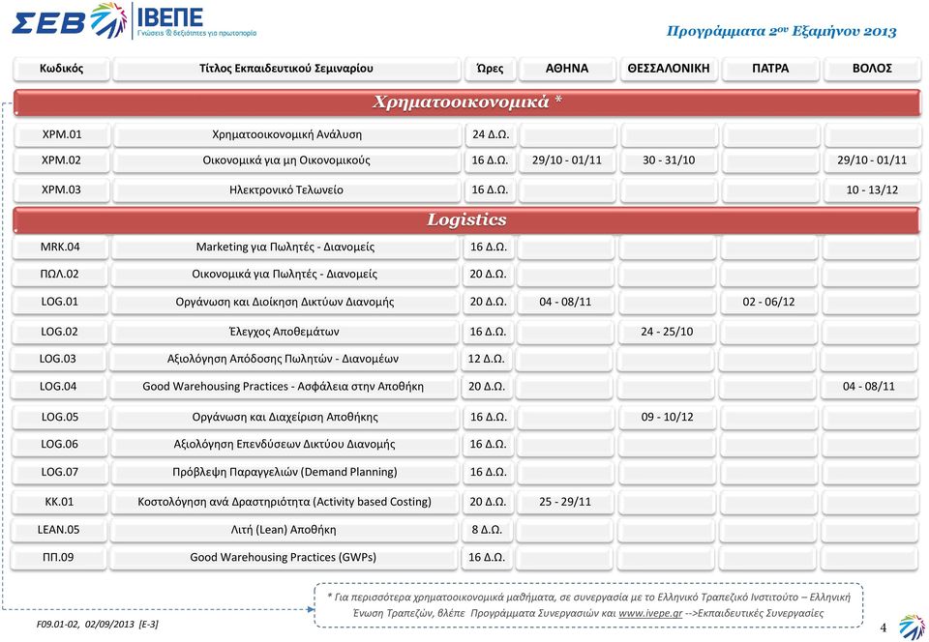Click the title Αξιολόγηση Επενδύσεων Δικτύου Διανομής
This screenshot has height=642, width=929.
(285, 445)
